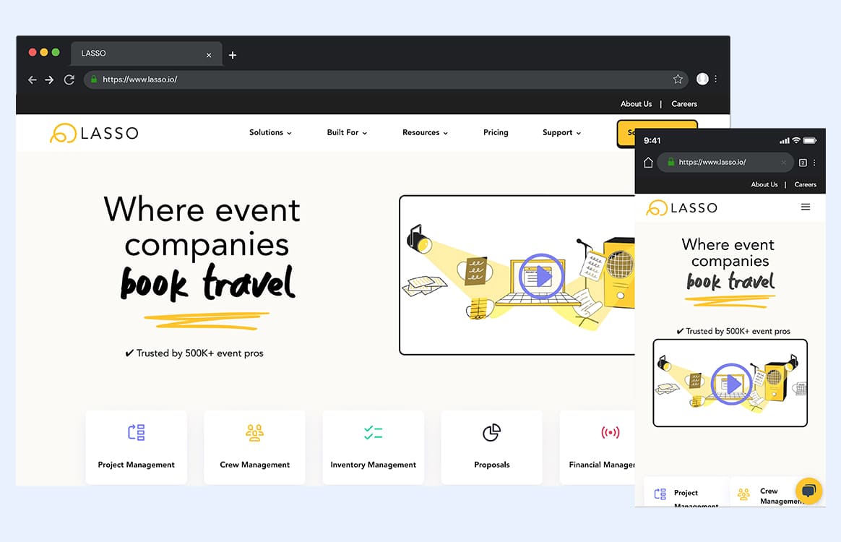The image size is (841, 542).
Task: Open About Us link in desktop window
Action: 636,103
